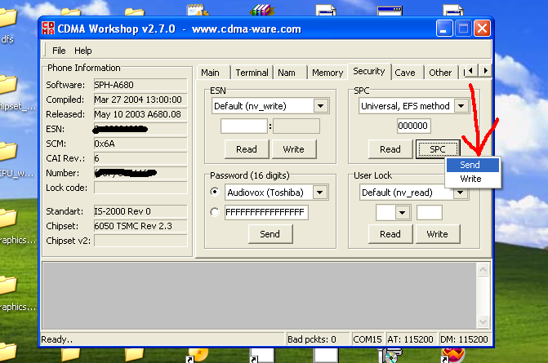Choose Send from the SPC popup menu
Screen dimensions: 548x363
pos(473,165)
